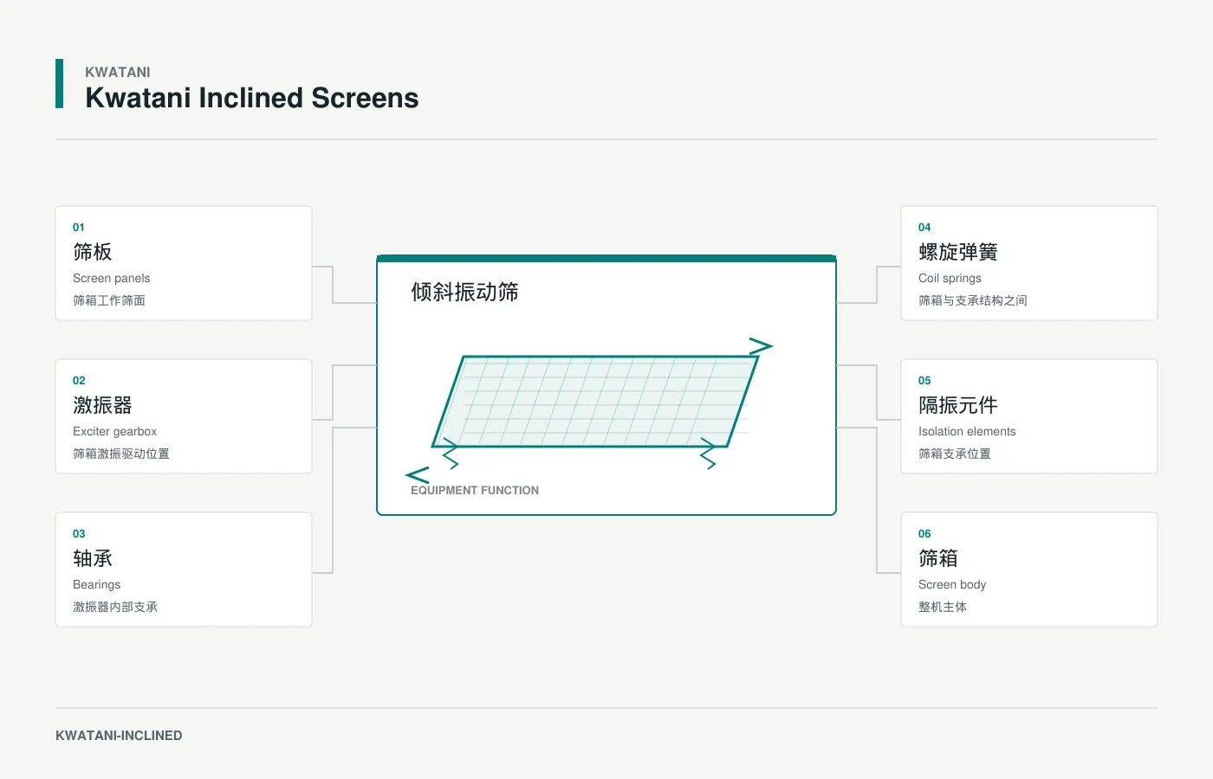Select the card heading "螺旋弹簧"
1213x779 pixels.
pos(958,252)
